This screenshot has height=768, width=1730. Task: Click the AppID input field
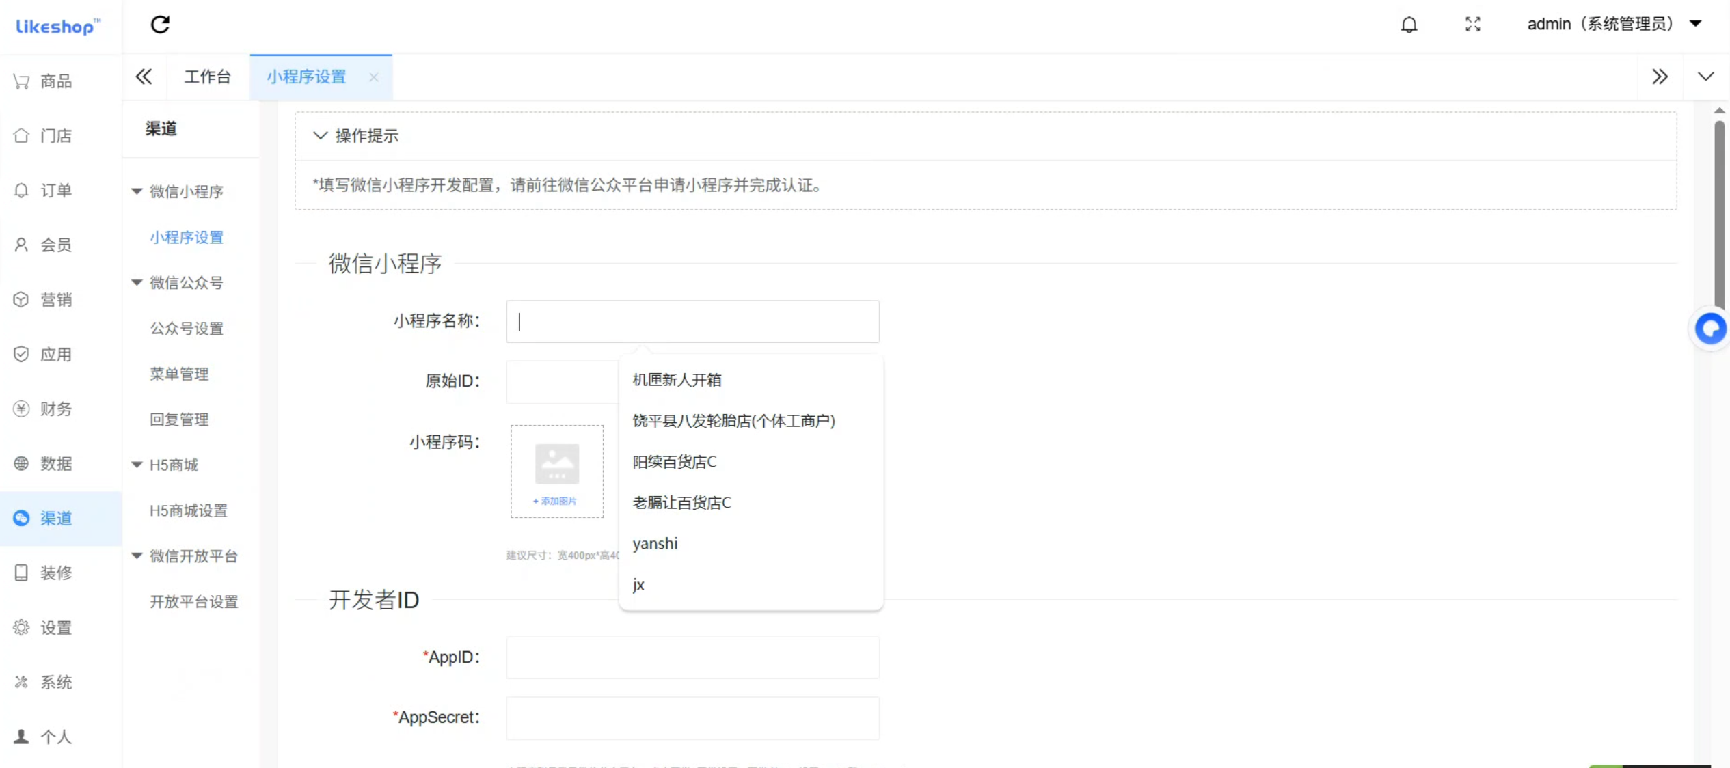[692, 657]
